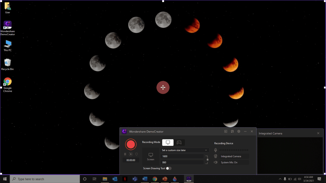Viewport: 326px width, 183px height.
Task: Select the User folder desktop icon
Action: [x=8, y=8]
